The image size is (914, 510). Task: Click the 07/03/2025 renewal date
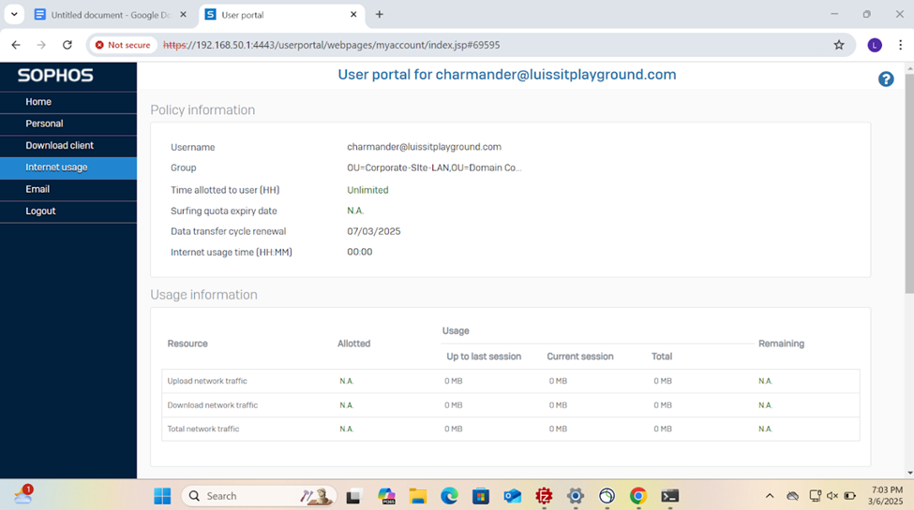(x=374, y=231)
